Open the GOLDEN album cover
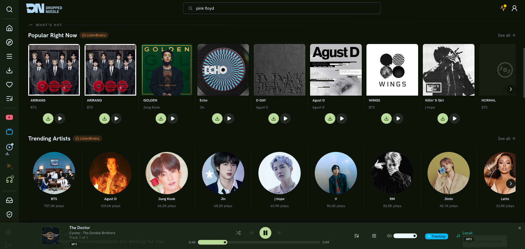Screen dimensions: 525x249 click(x=167, y=70)
